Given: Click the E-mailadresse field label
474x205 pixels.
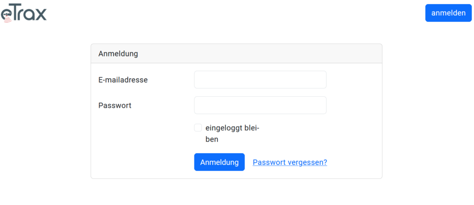Looking at the screenshot, I should 123,80.
